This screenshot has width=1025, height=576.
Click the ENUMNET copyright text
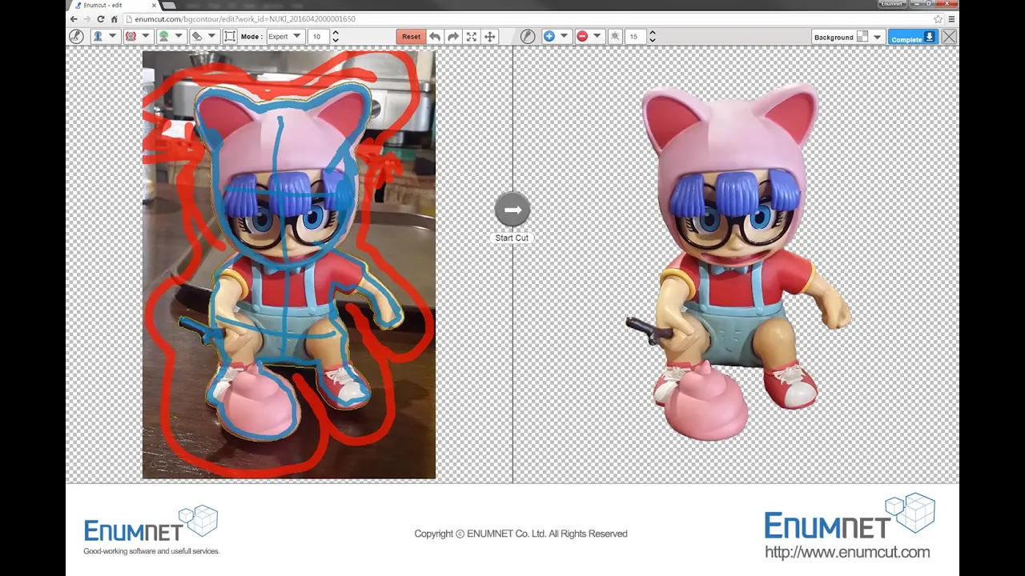[521, 534]
